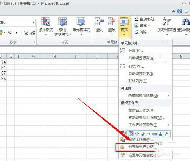
Task: Click Format as Table (套用表格格式) icon
Action: 62,22
